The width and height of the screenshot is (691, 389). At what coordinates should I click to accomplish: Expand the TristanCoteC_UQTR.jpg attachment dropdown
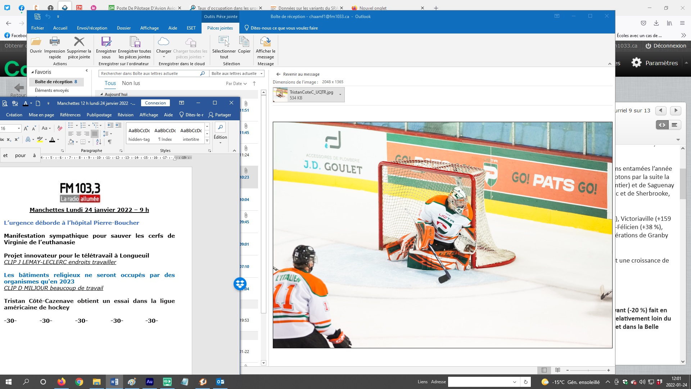[x=340, y=95]
